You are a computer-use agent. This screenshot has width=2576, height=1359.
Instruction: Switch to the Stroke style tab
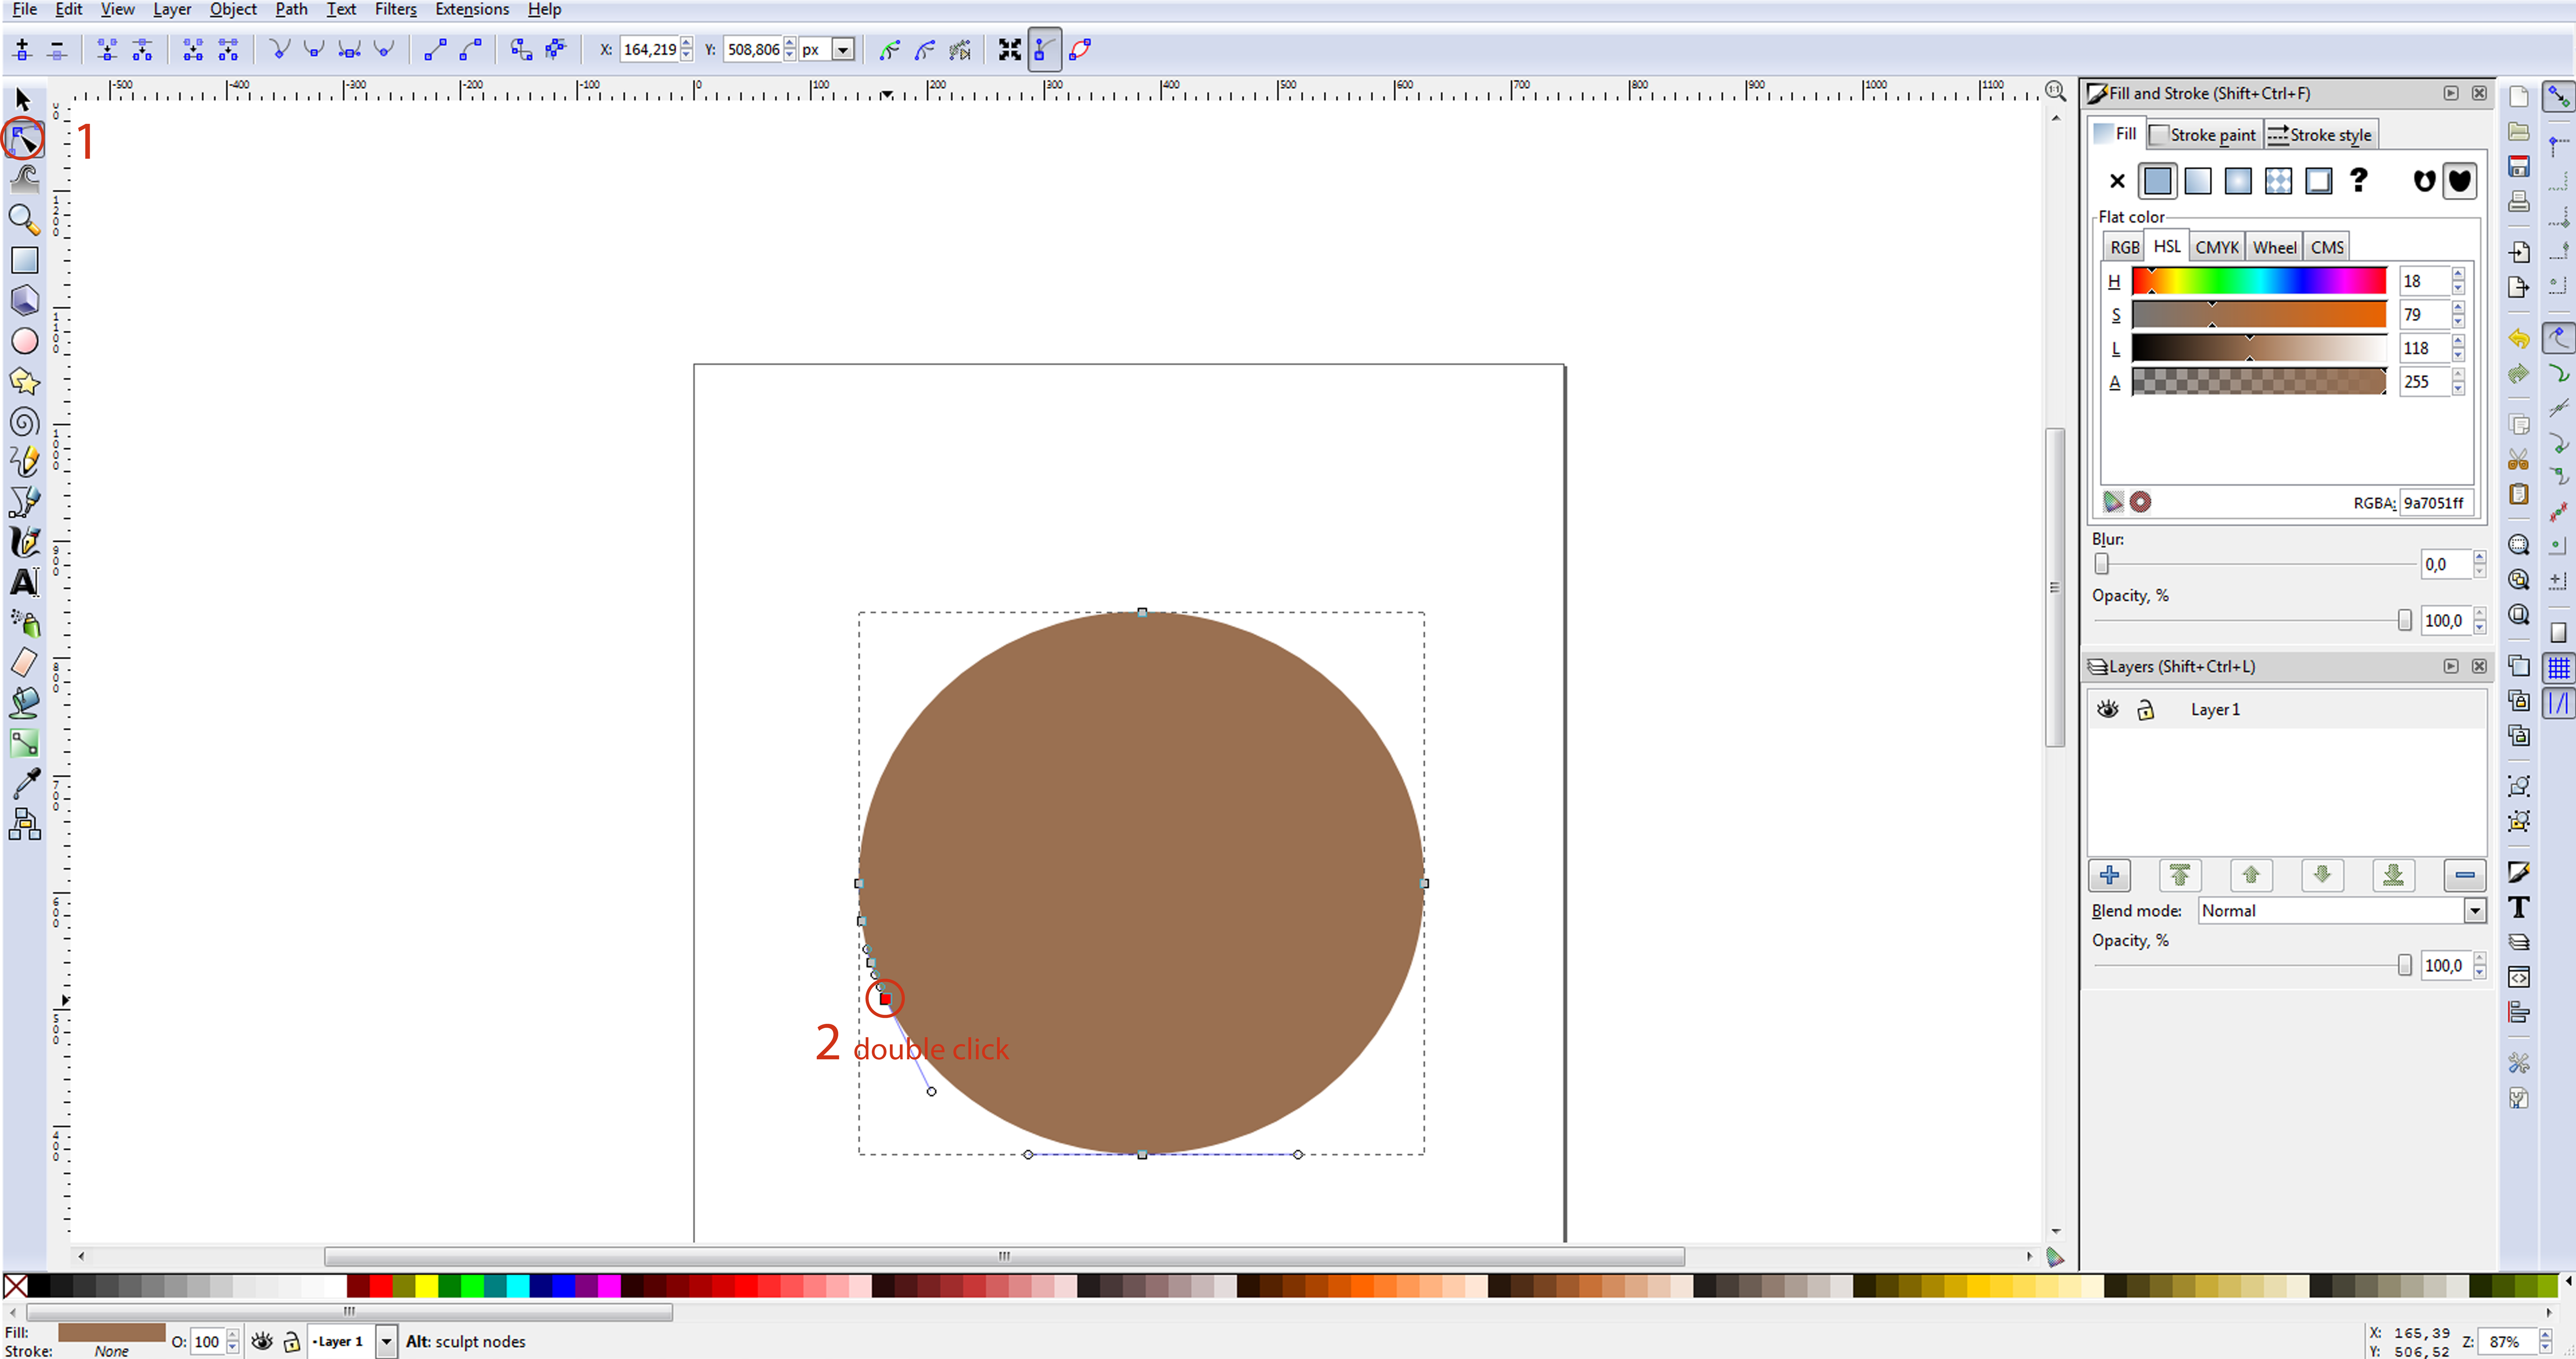[x=2320, y=134]
